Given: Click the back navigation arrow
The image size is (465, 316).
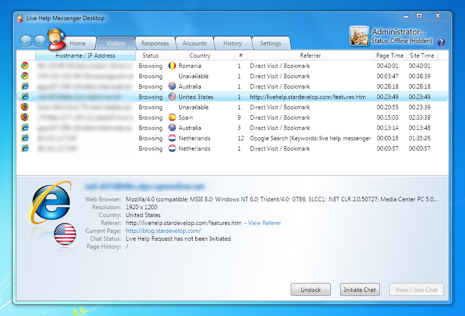Looking at the screenshot, I should click(x=26, y=41).
